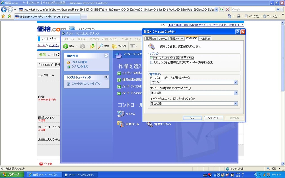Toggle アイコンをタスクバーに常に表示する checkbox
285x178 pixels.
click(151, 58)
